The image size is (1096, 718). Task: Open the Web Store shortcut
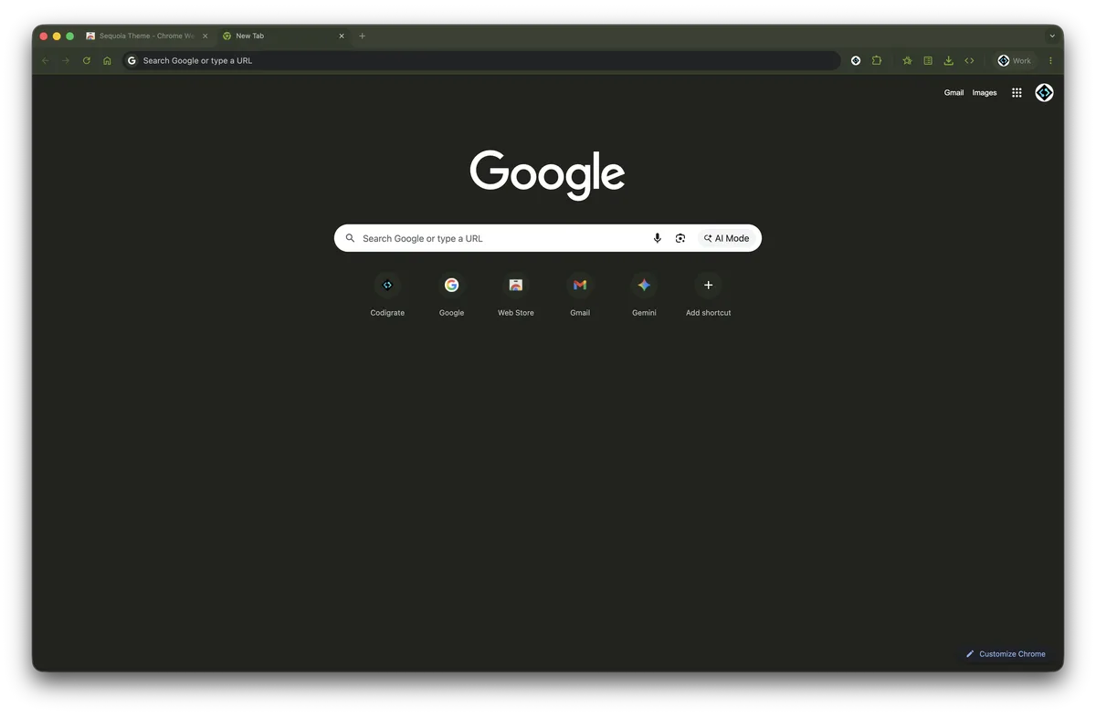tap(516, 295)
